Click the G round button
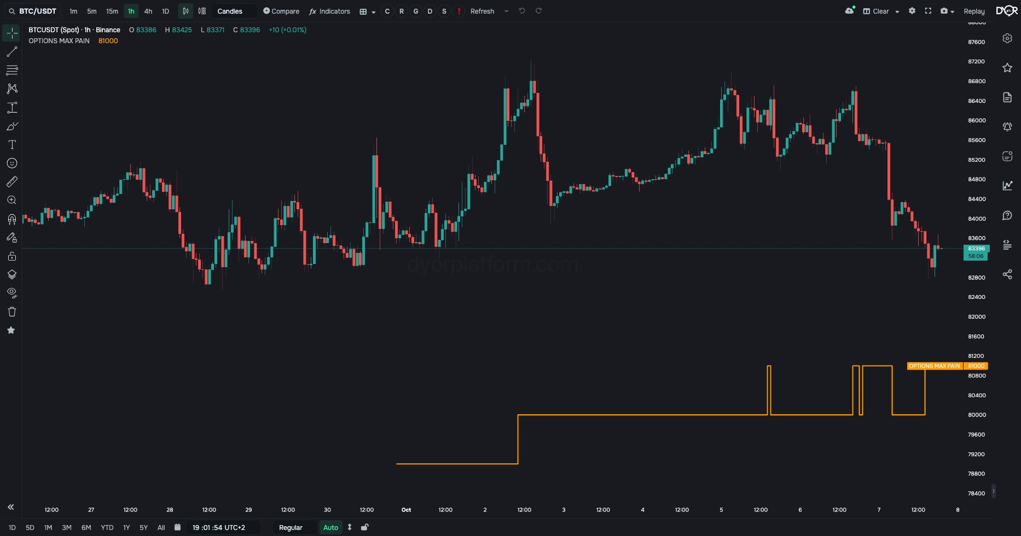 click(x=416, y=11)
